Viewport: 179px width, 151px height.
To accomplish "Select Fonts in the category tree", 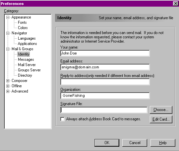I will point(22,22).
